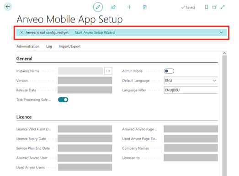This screenshot has width=239, height=176.
Task: Click Company Names field
Action: click(x=191, y=148)
